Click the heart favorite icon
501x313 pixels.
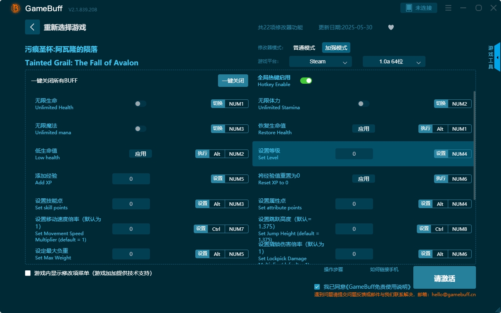coord(391,27)
